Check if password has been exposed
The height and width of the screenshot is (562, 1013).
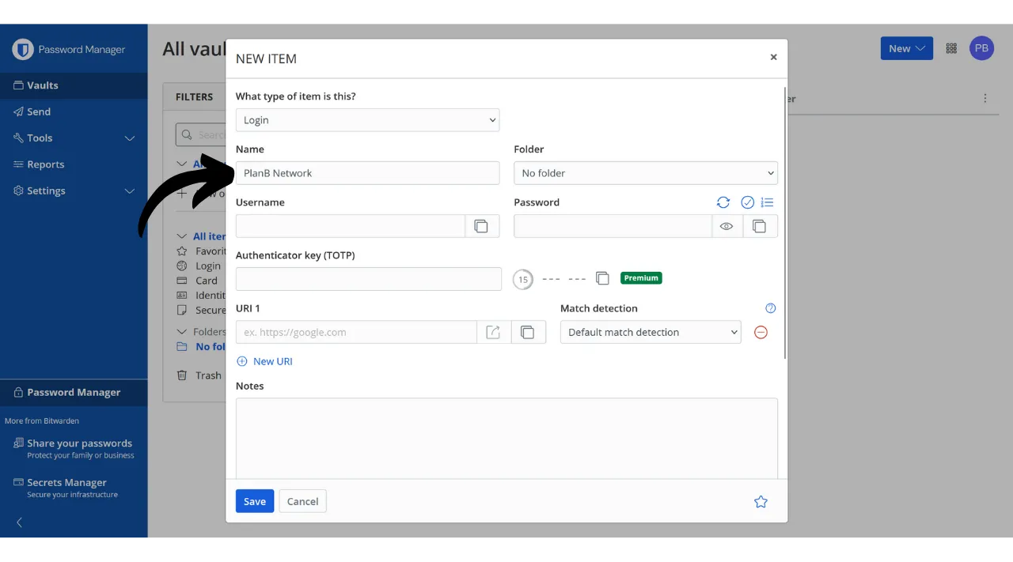click(747, 202)
